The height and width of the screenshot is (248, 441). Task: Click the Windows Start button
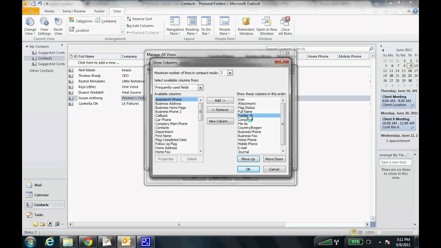[x=30, y=241]
